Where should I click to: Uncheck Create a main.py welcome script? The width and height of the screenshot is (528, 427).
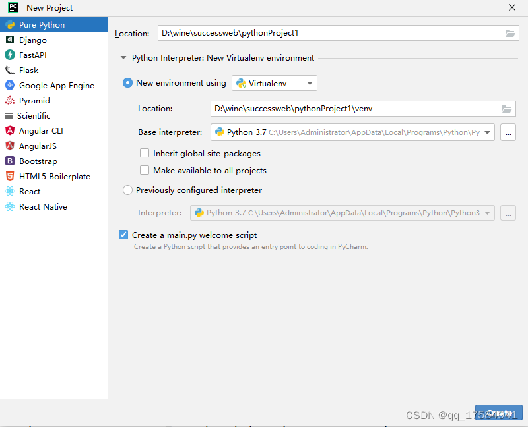(x=123, y=235)
